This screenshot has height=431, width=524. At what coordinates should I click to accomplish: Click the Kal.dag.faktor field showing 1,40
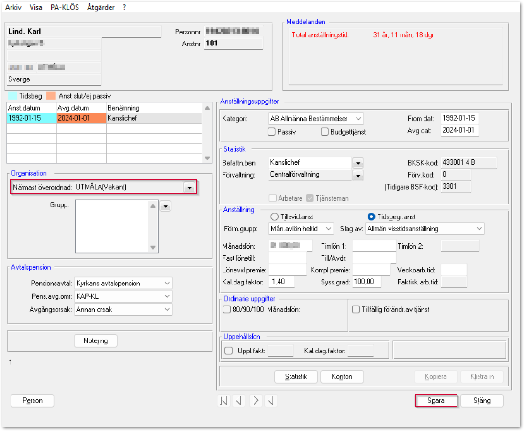281,282
